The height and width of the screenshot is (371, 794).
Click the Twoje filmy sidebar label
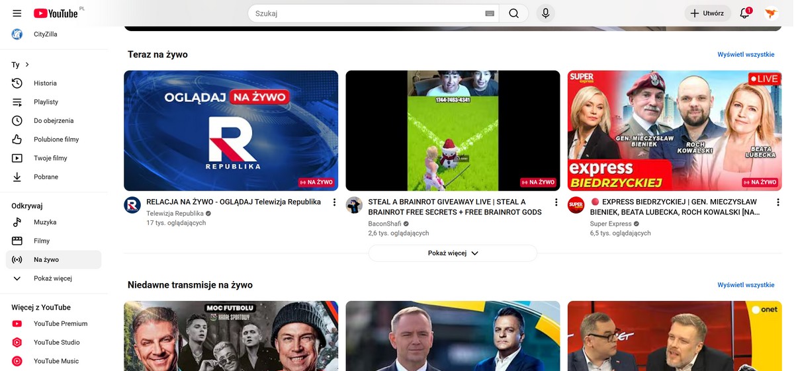(x=50, y=158)
